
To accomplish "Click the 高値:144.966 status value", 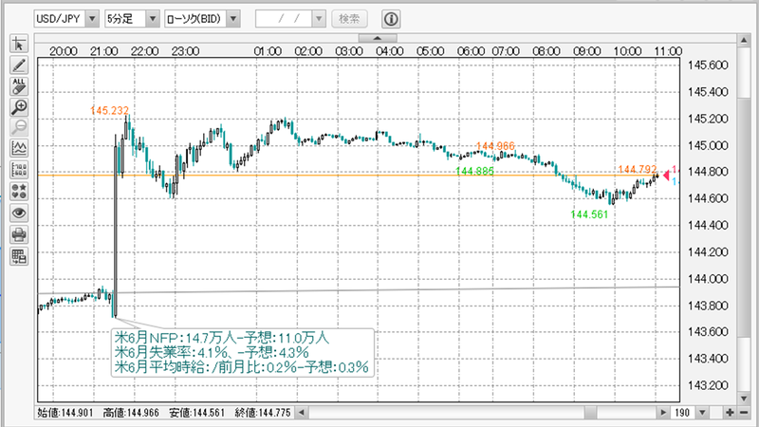I will point(131,413).
